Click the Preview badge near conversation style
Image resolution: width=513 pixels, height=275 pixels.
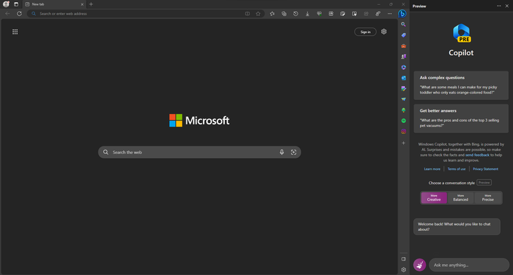tap(484, 182)
